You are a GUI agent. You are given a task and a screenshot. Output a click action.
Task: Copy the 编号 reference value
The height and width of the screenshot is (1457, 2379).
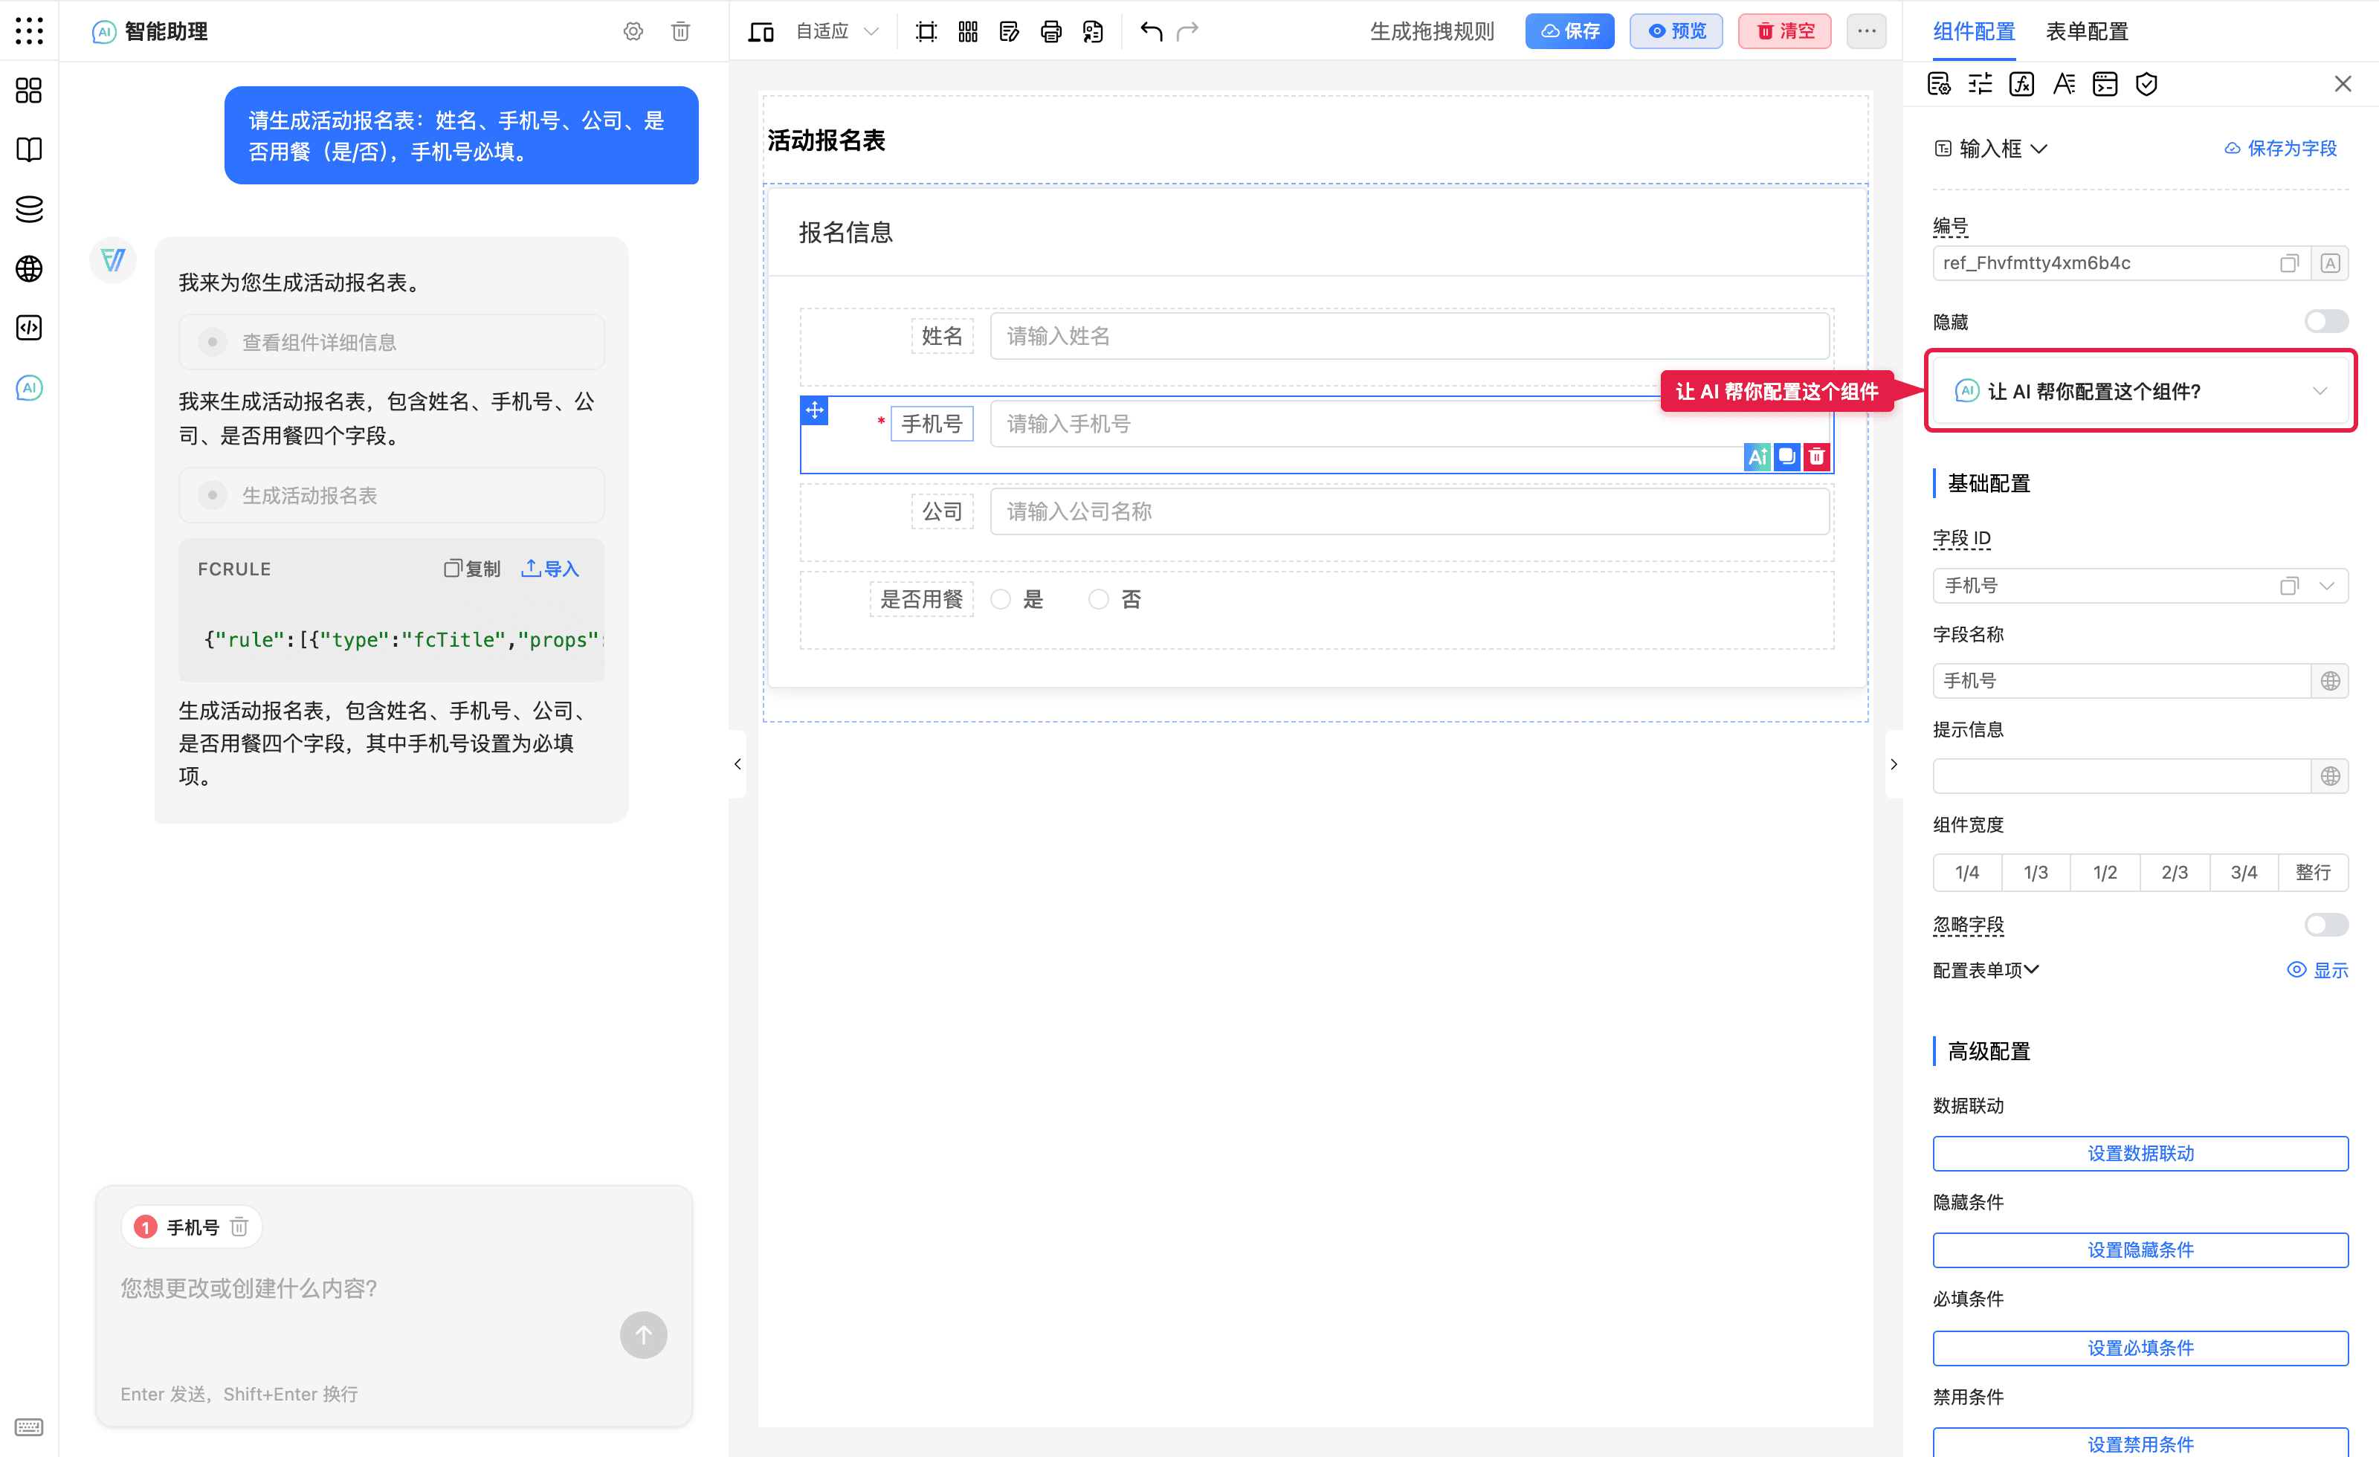tap(2289, 264)
